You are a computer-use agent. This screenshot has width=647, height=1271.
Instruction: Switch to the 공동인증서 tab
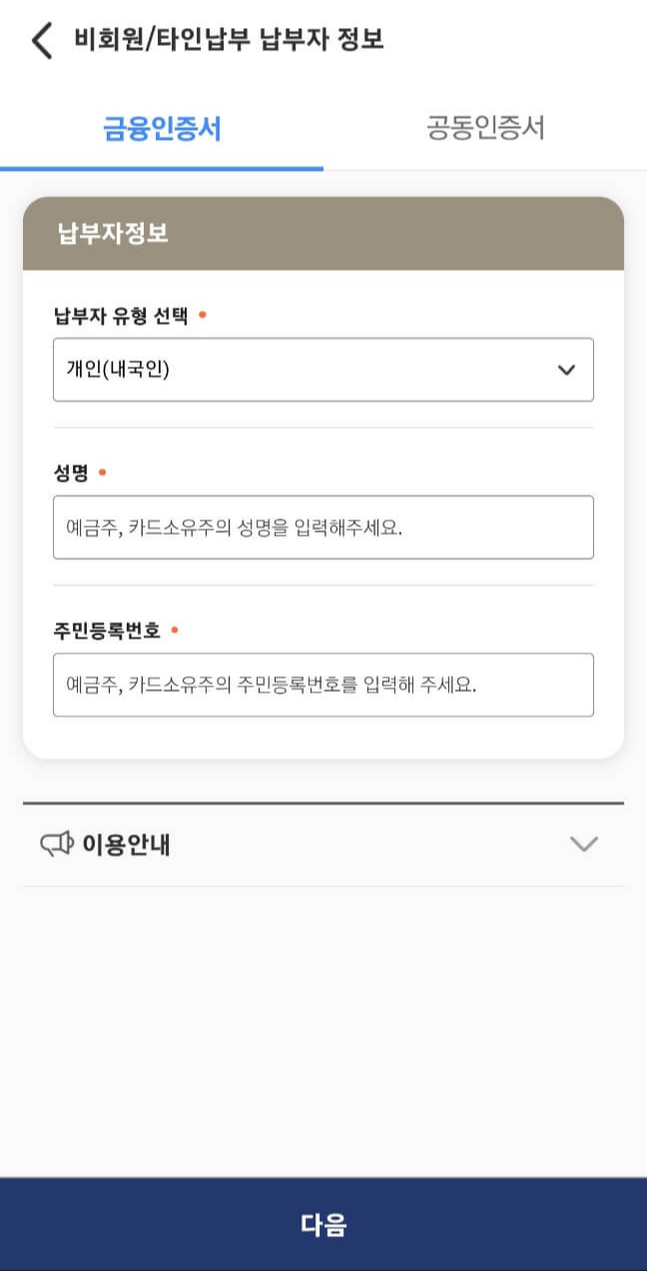(485, 128)
